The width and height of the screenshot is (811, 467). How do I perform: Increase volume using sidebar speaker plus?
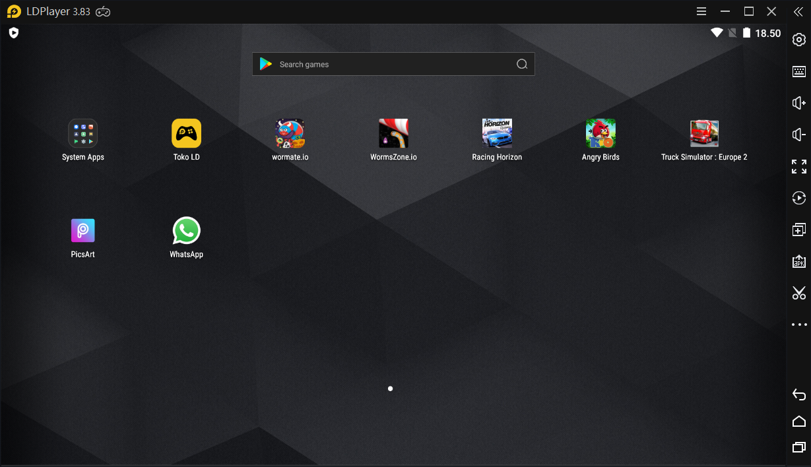click(799, 103)
